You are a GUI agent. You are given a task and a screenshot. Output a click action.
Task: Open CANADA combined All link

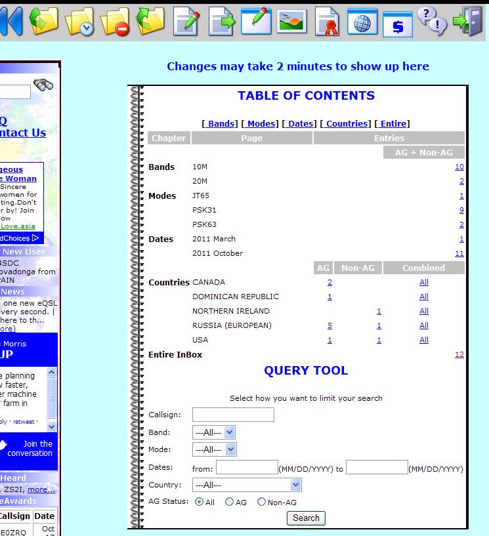pos(424,282)
